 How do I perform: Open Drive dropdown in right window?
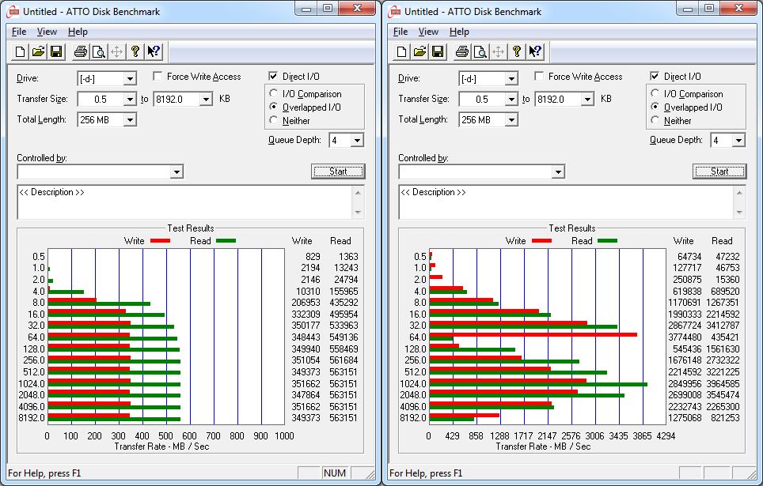tap(511, 79)
